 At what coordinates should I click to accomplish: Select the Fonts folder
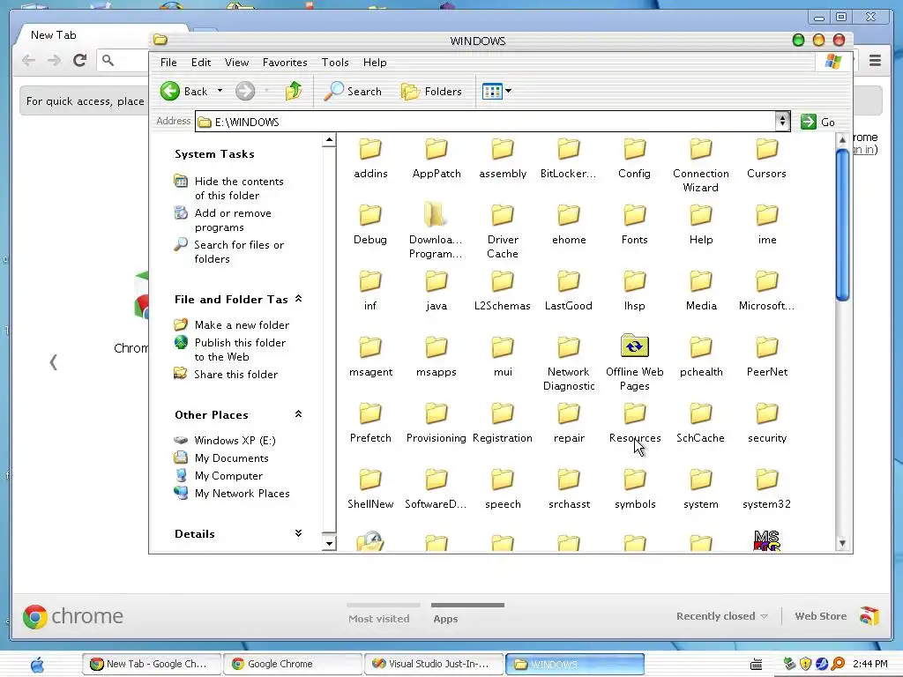point(635,225)
